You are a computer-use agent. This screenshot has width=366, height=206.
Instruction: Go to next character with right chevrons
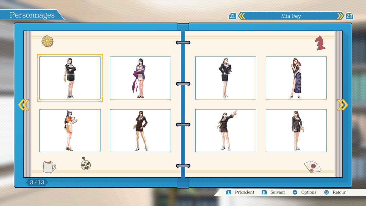coord(340,16)
